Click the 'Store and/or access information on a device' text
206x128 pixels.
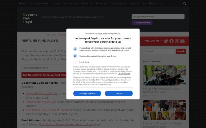point(98,56)
